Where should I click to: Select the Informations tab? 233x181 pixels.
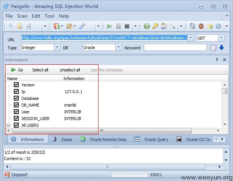pyautogui.click(x=28, y=139)
